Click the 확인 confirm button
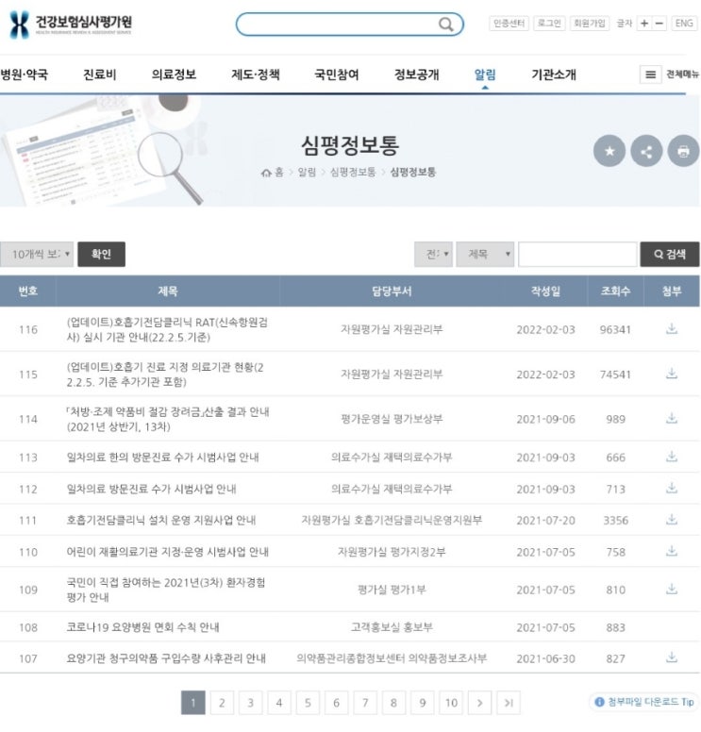Viewport: 701px width, 732px height. (101, 254)
